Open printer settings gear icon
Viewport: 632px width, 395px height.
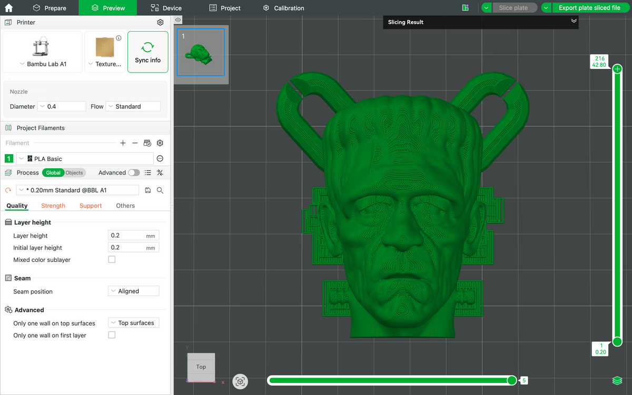click(x=161, y=23)
